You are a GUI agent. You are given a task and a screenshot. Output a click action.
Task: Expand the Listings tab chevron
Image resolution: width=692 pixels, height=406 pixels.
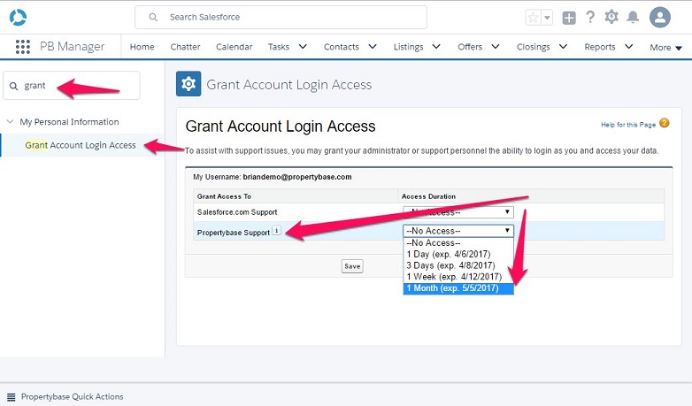[x=436, y=46]
